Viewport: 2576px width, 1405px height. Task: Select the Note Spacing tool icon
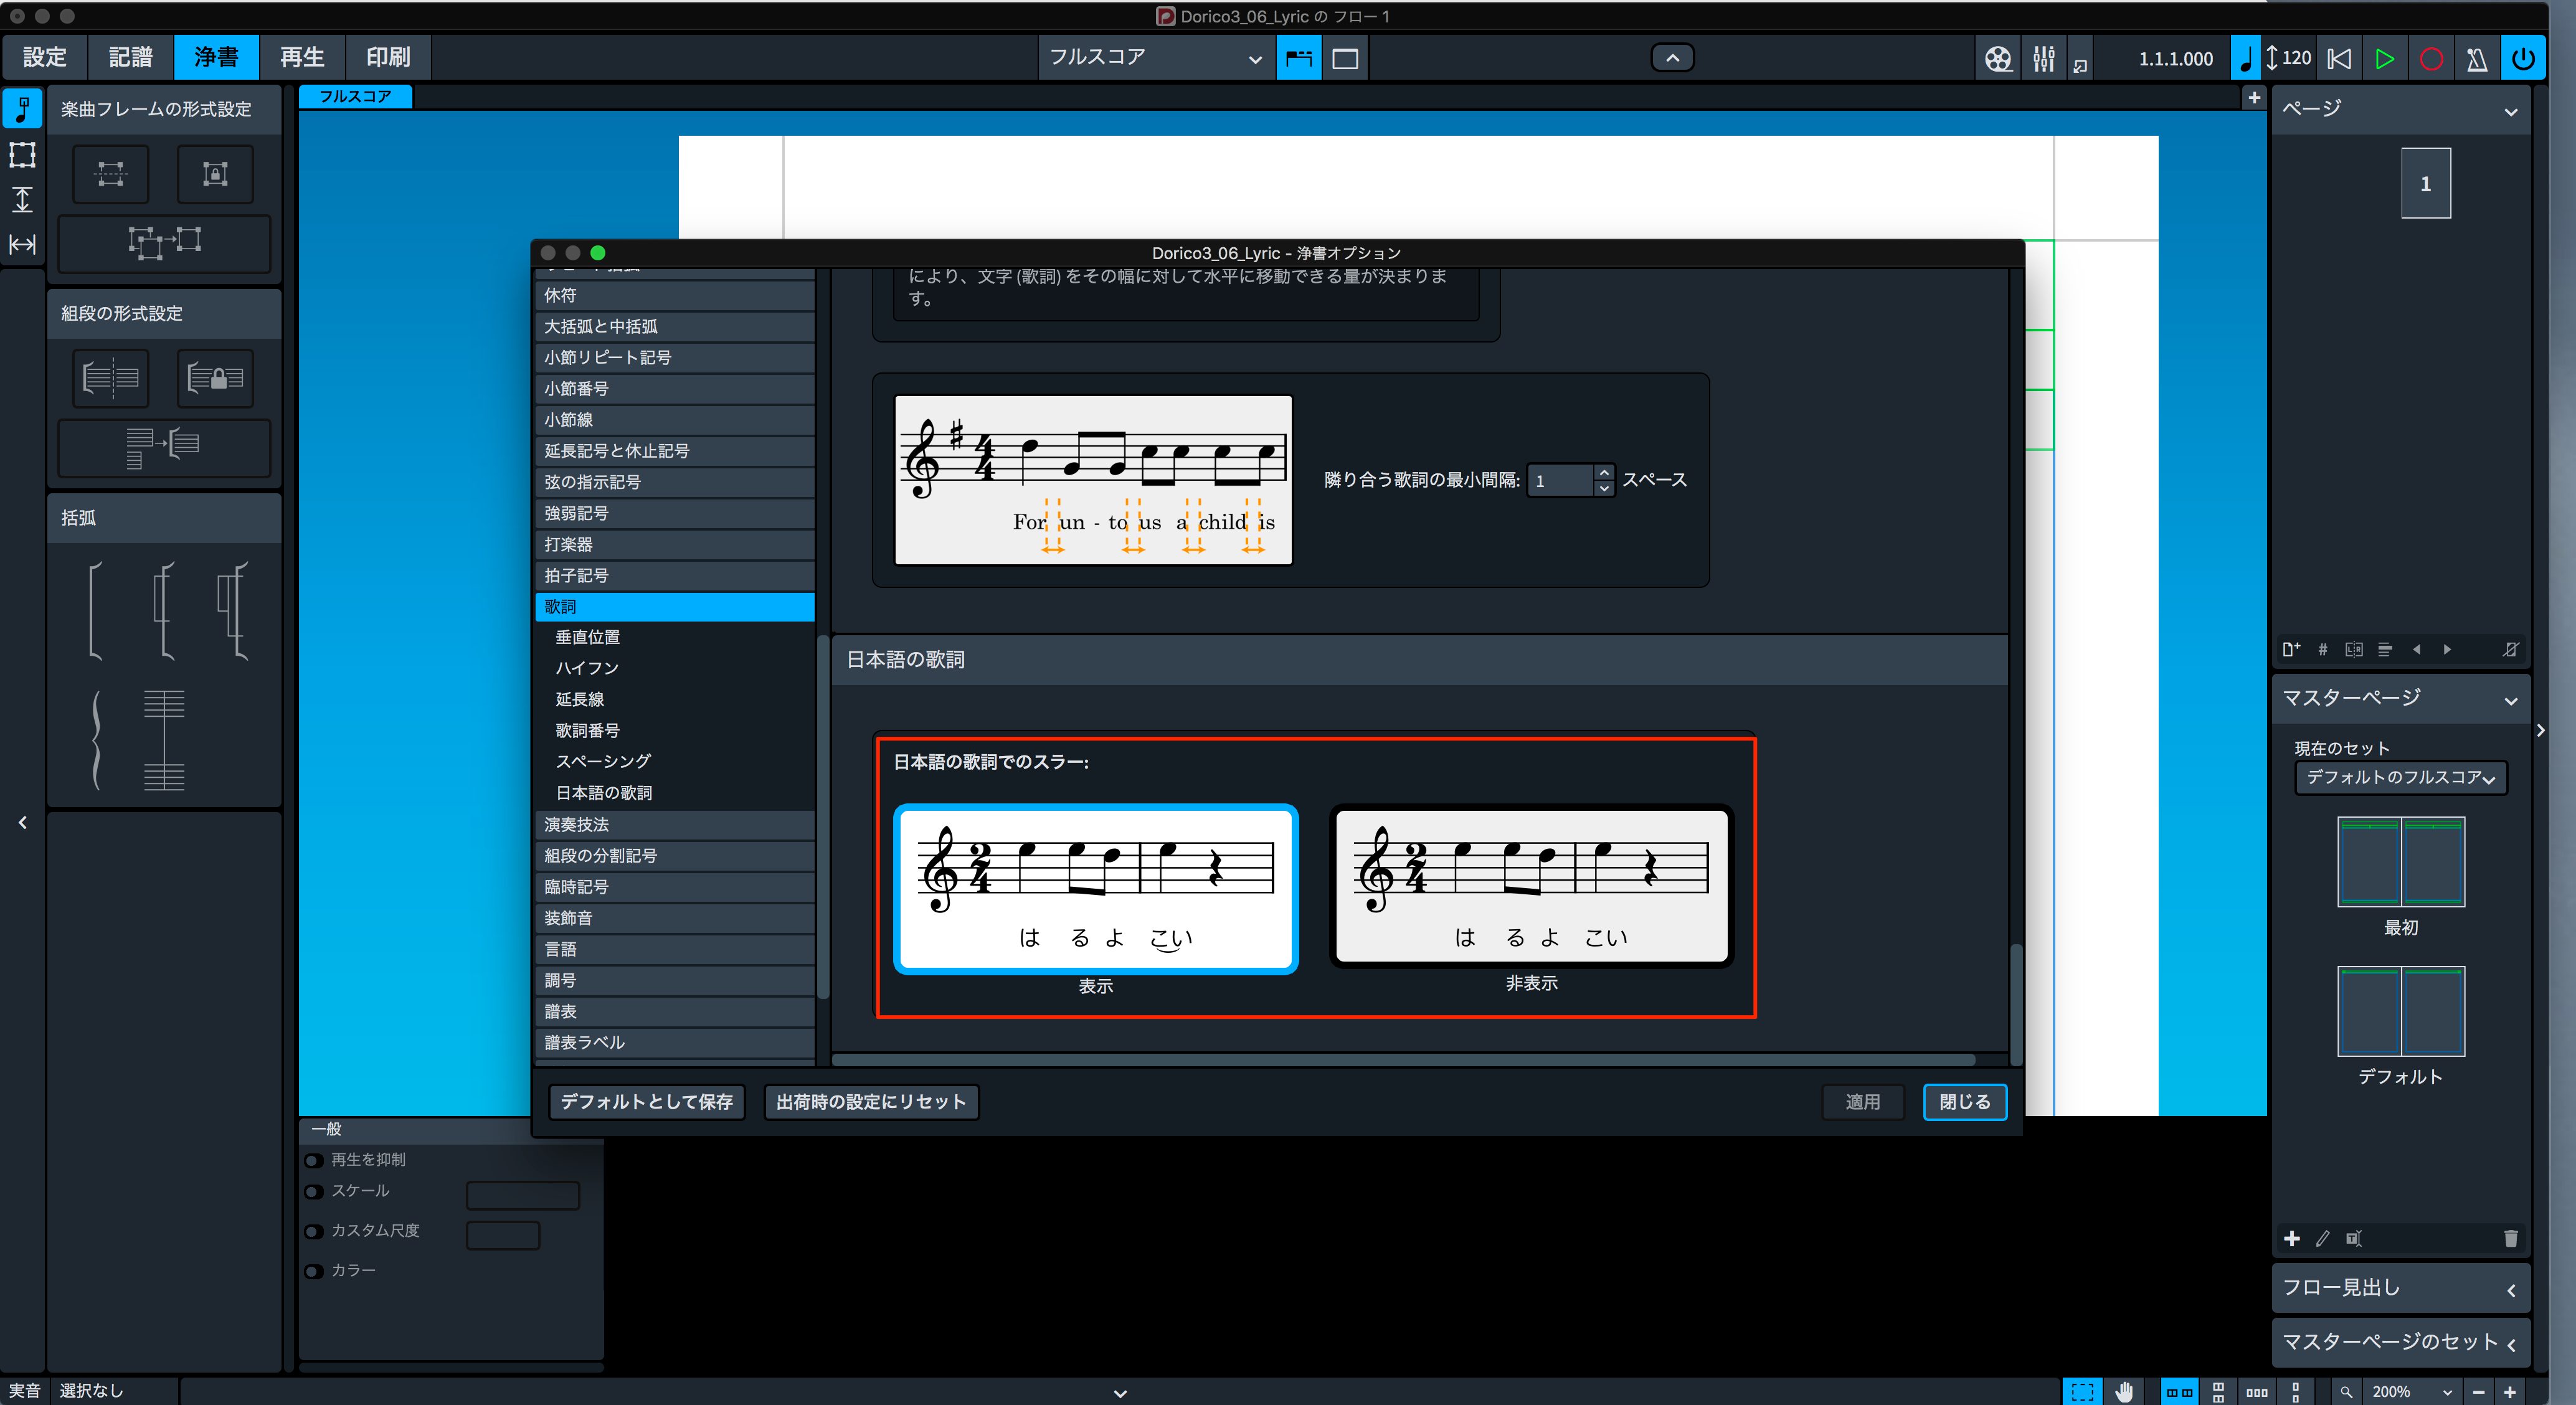pyautogui.click(x=22, y=244)
